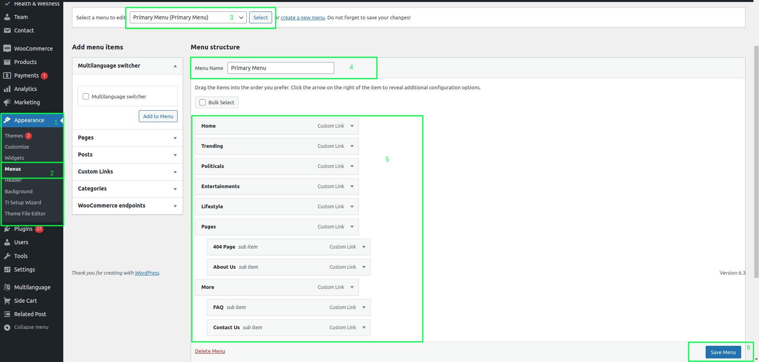
Task: Click the Add to Menu button
Action: (x=158, y=116)
